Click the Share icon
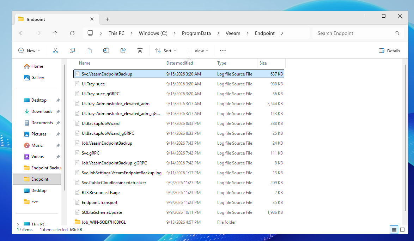The image size is (414, 241). [x=123, y=50]
